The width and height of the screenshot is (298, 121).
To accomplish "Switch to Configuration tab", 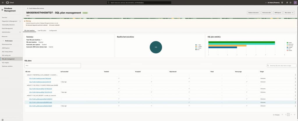I will coord(53,31).
